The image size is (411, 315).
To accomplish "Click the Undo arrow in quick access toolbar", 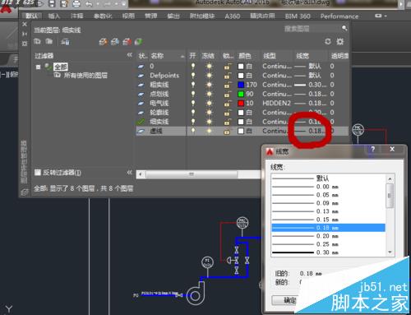I will tap(89, 4).
